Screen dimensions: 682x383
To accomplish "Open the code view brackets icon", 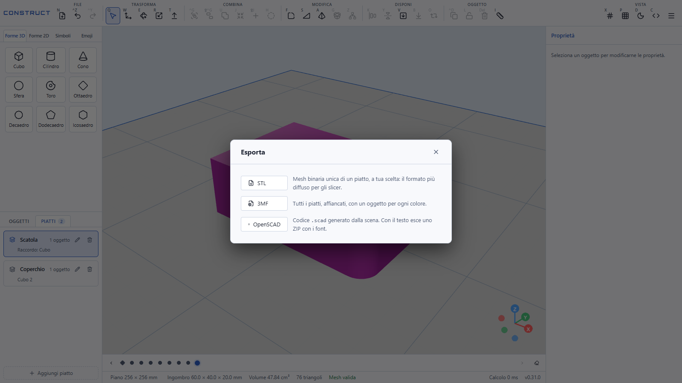I will point(656,16).
